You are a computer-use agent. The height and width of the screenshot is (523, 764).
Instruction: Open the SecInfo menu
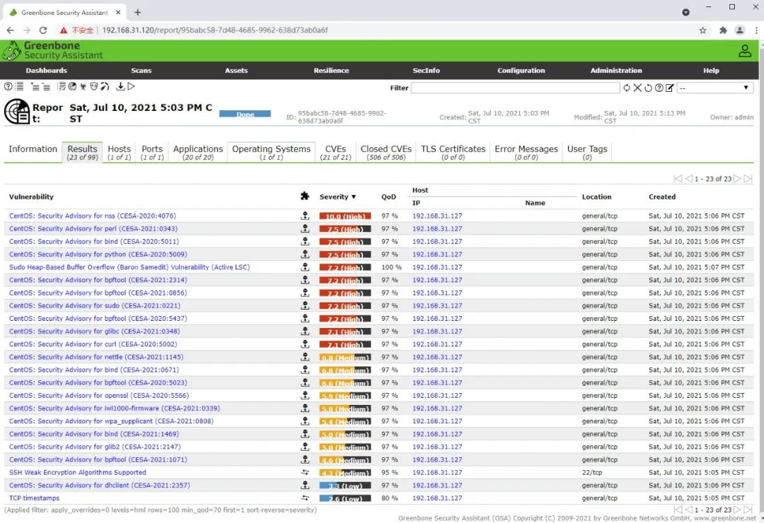tap(427, 71)
